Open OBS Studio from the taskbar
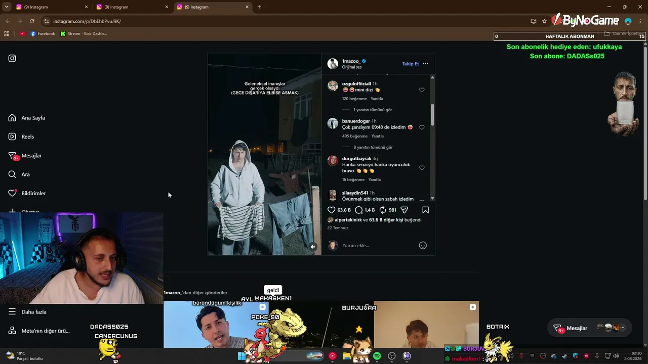Image resolution: width=648 pixels, height=364 pixels. pos(391,356)
